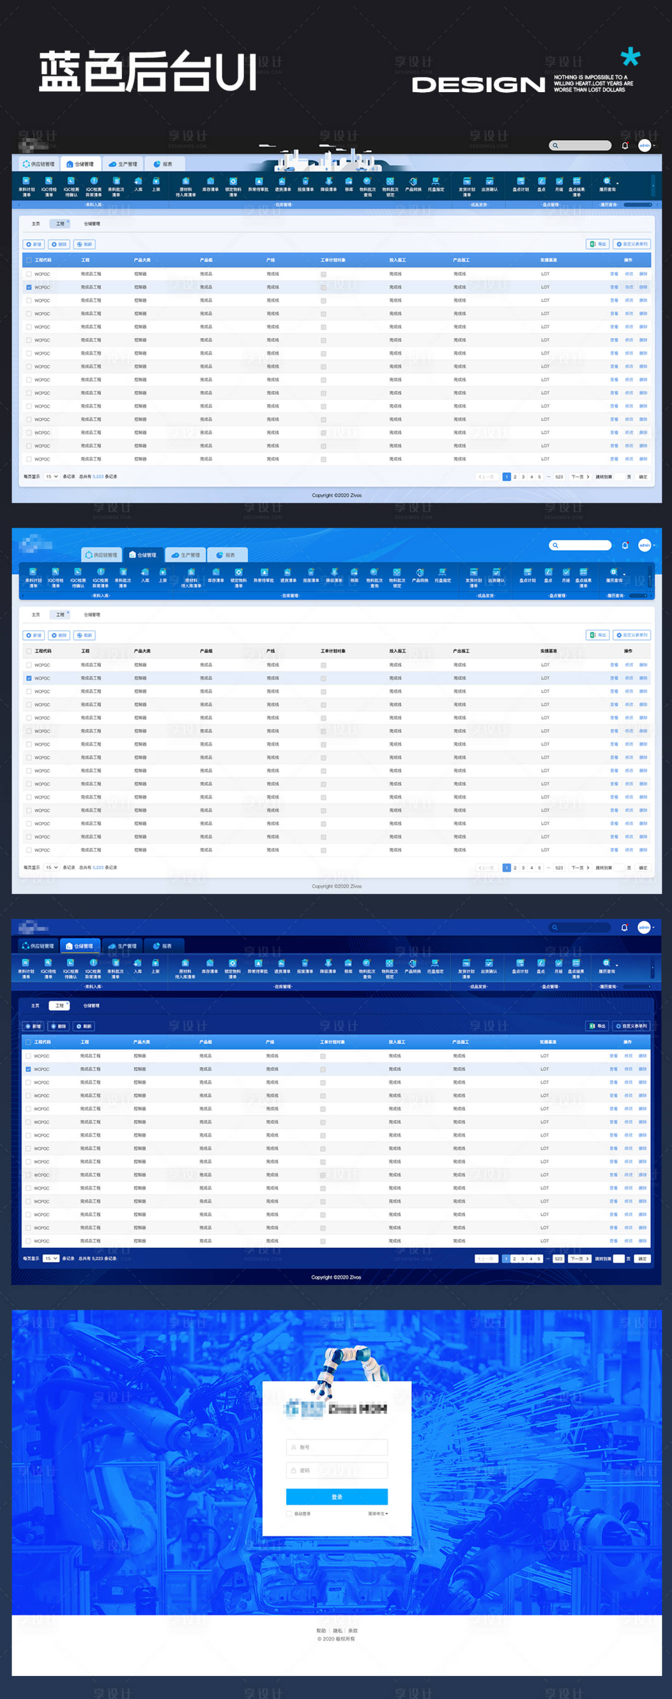Image resolution: width=672 pixels, height=1699 pixels.
Task: Enable 自动登录 checkbox on login card
Action: coord(289,1514)
